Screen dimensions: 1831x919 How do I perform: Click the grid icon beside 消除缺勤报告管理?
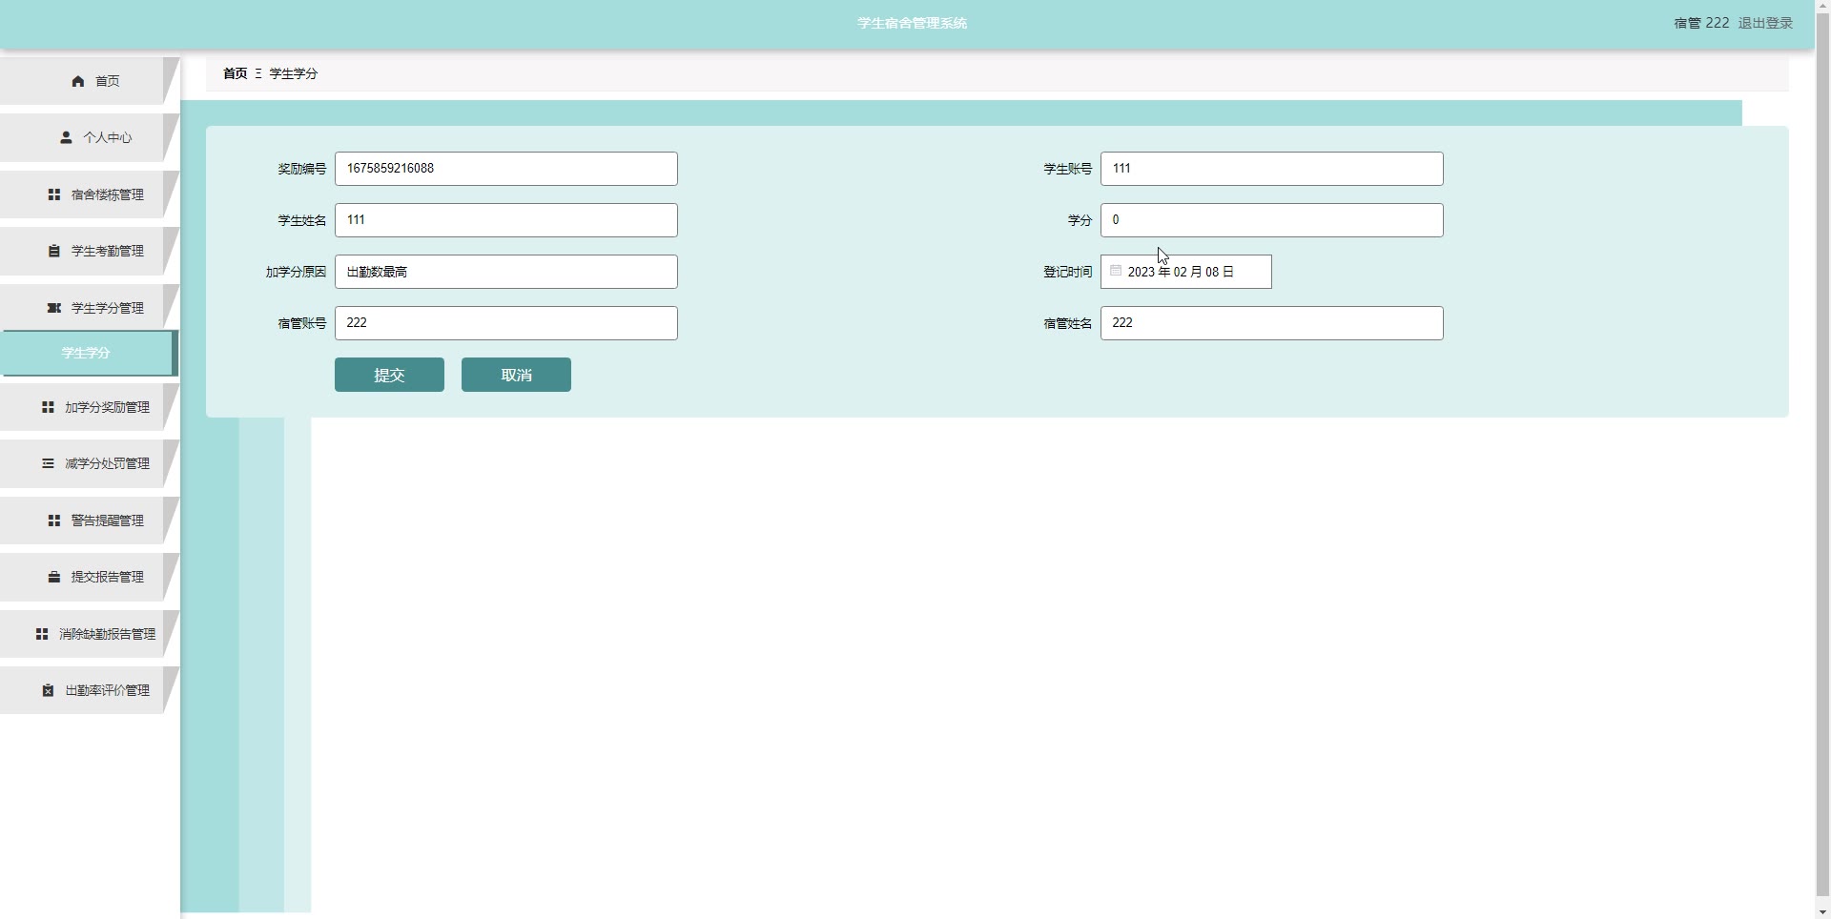42,634
